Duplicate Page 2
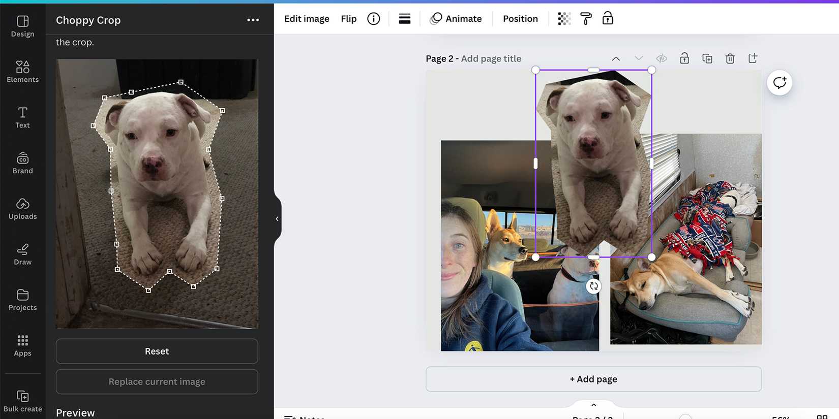 click(x=707, y=58)
